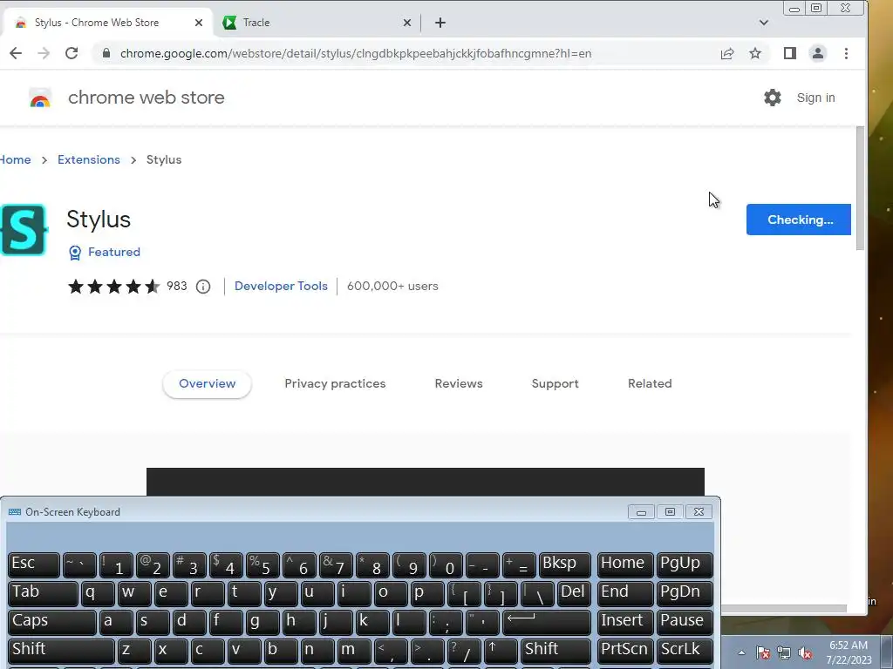Image resolution: width=893 pixels, height=669 pixels.
Task: Close the Stylus - Chrome Web Store tab
Action: [x=198, y=23]
